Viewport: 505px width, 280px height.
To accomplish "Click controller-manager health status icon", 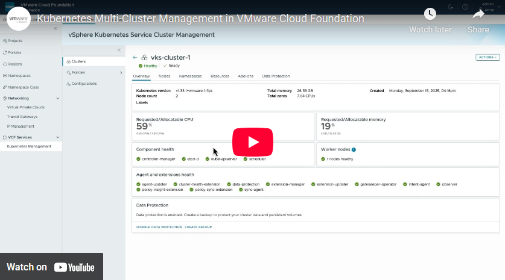I will coord(138,159).
